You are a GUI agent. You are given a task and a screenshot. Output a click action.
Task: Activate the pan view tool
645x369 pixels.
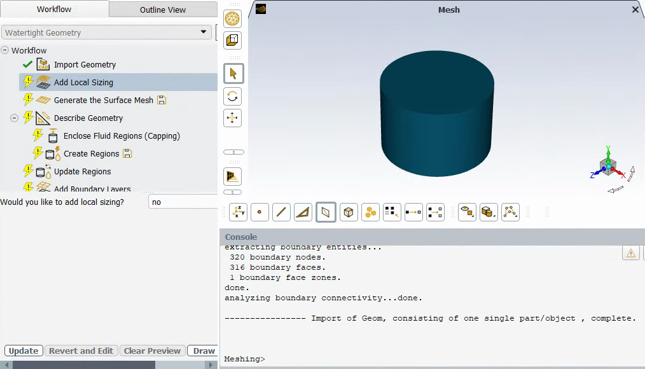click(x=233, y=118)
